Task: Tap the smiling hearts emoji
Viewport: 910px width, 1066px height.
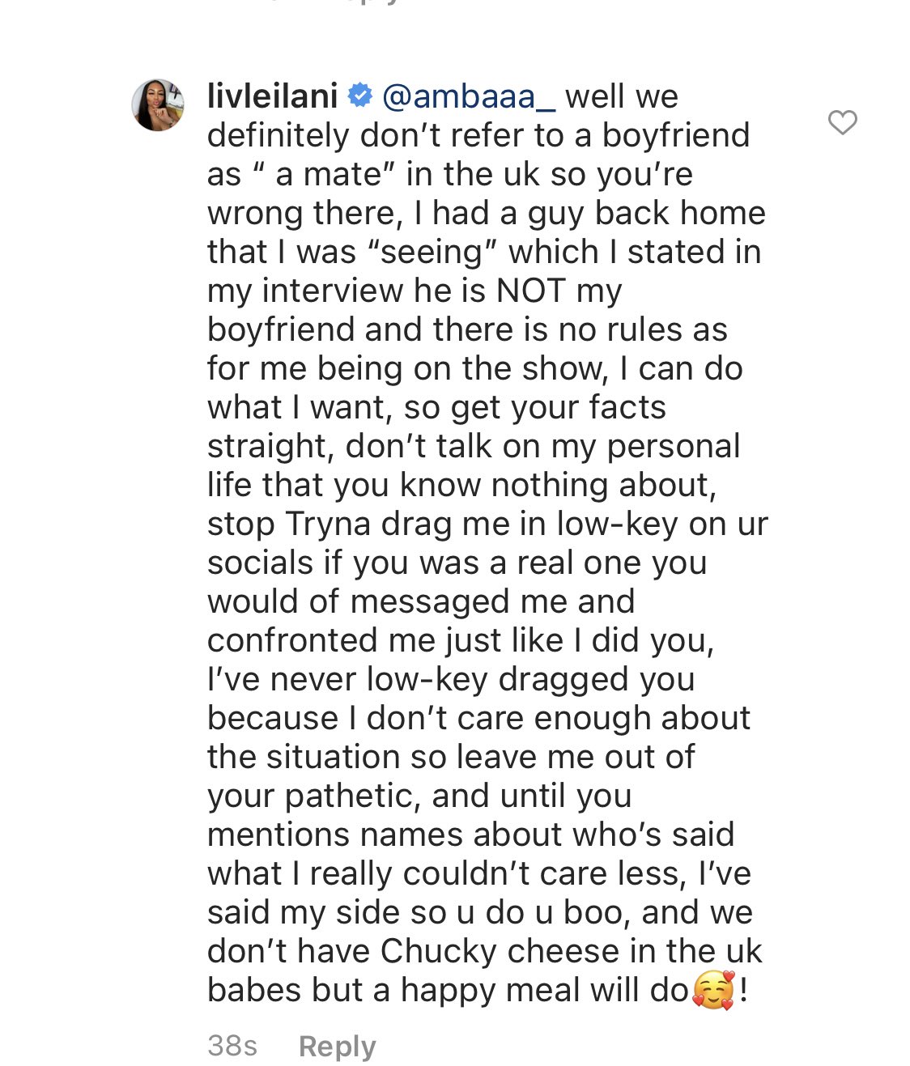Action: 713,990
